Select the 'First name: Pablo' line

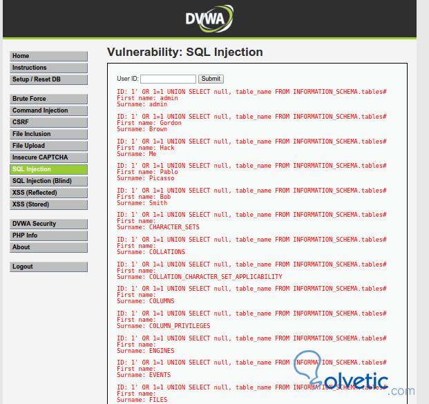tap(147, 172)
